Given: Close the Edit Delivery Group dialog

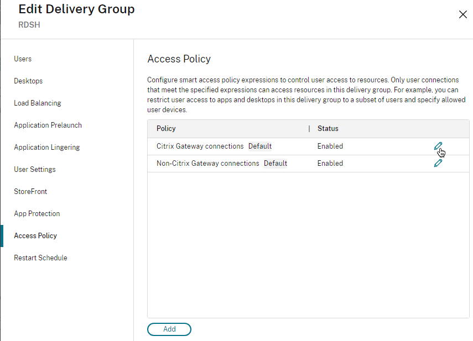Looking at the screenshot, I should point(462,14).
